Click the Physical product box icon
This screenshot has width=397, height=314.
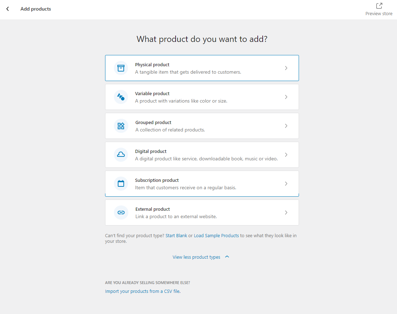pyautogui.click(x=121, y=68)
